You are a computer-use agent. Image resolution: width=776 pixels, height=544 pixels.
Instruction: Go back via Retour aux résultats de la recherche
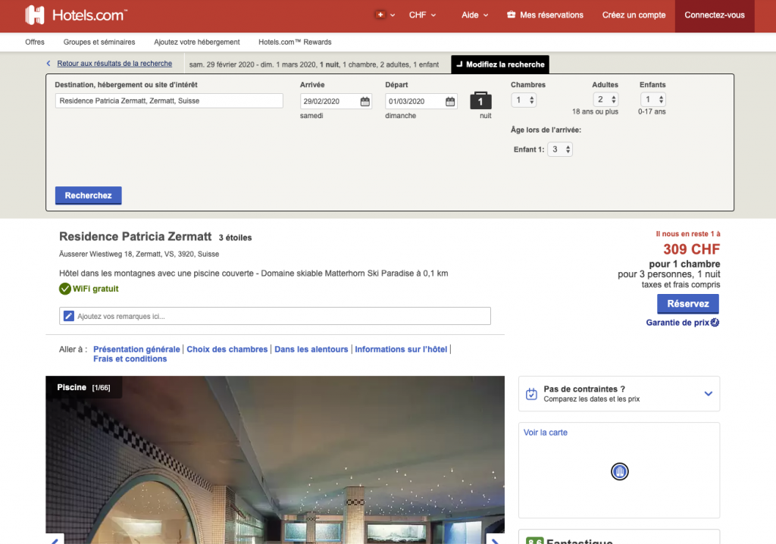click(x=114, y=64)
